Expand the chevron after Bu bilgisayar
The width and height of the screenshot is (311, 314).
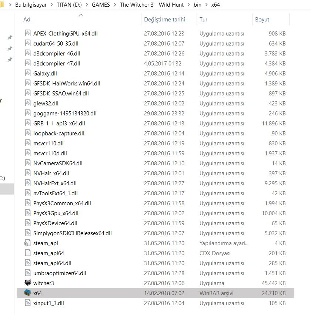click(x=52, y=5)
